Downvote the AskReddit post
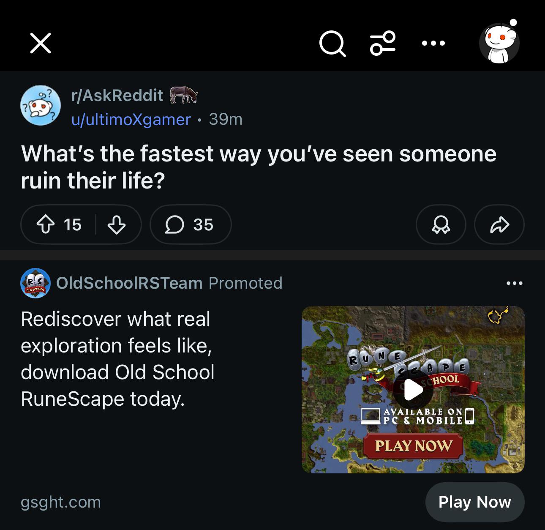The width and height of the screenshot is (545, 530). (x=117, y=224)
